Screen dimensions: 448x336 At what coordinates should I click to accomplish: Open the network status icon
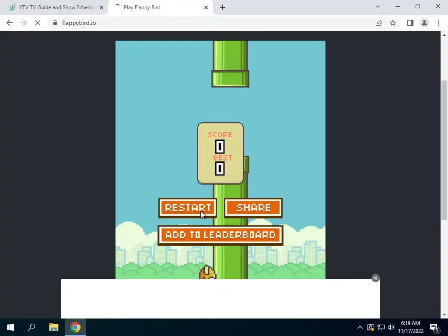381,327
